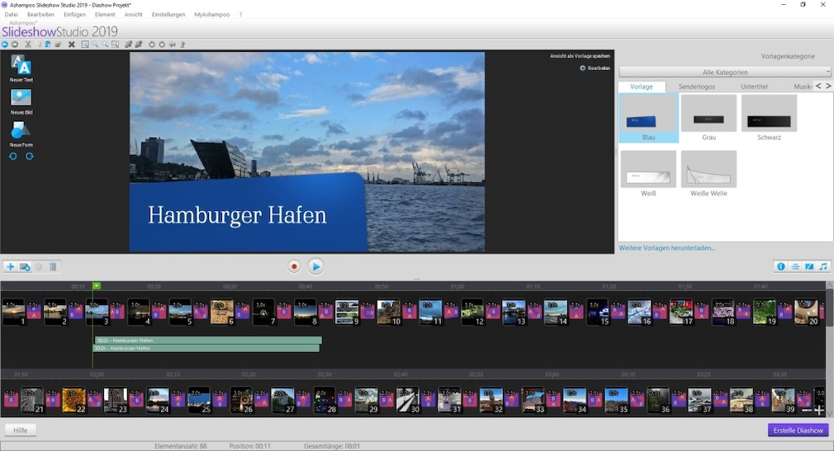
Task: Open the Ansicht menu
Action: [x=134, y=14]
